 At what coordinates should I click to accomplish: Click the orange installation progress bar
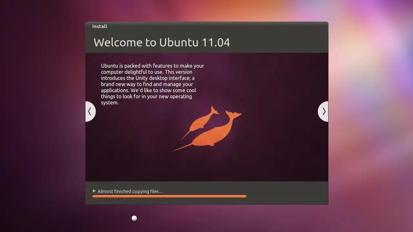click(206, 196)
